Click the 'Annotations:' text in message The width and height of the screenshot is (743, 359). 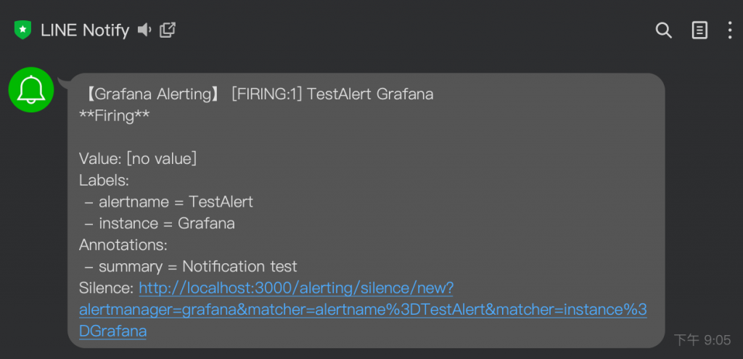[x=123, y=244]
